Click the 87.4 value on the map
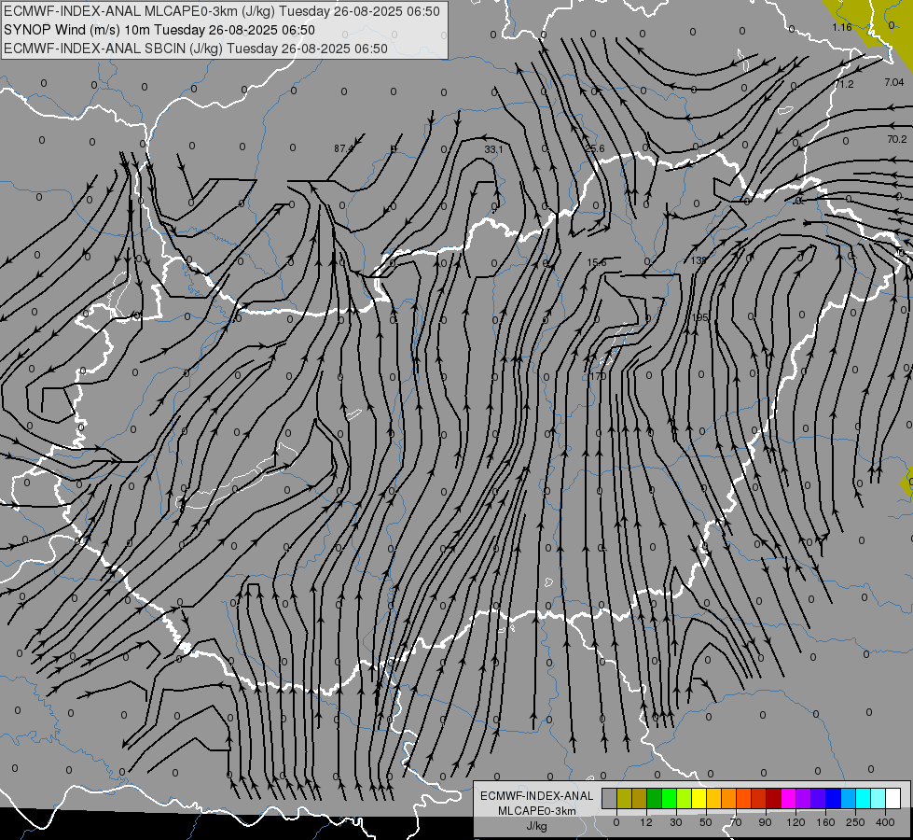This screenshot has width=913, height=840. point(343,148)
